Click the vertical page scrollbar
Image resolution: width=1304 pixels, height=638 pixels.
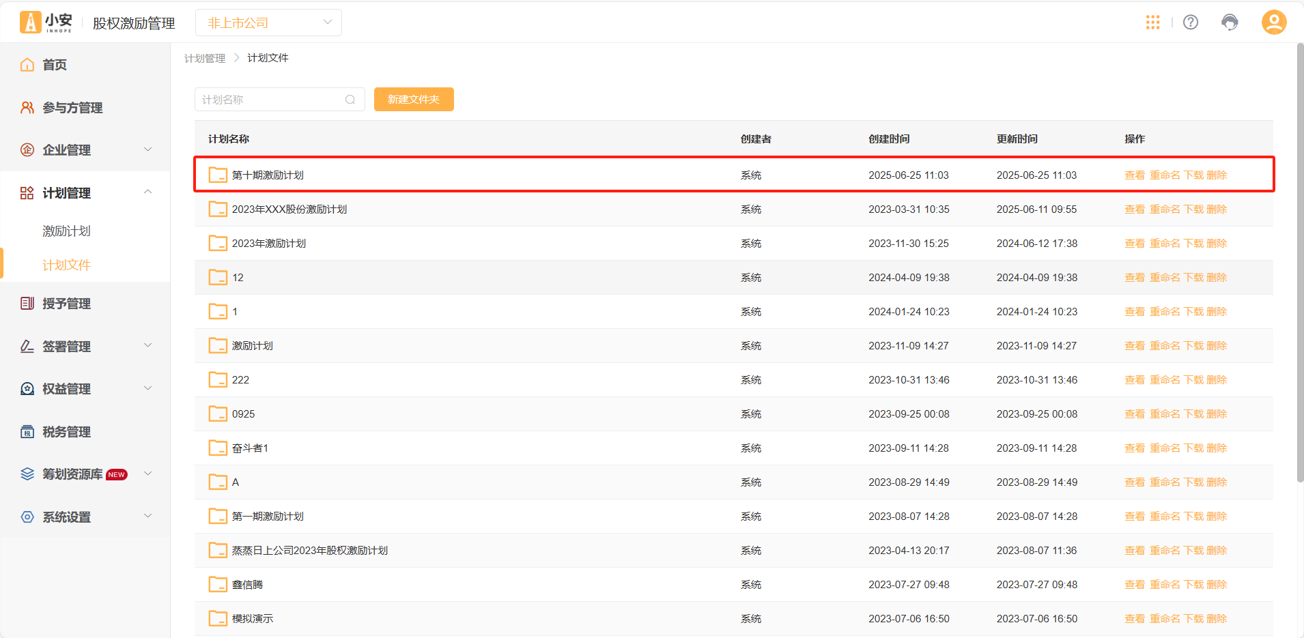point(1300,263)
